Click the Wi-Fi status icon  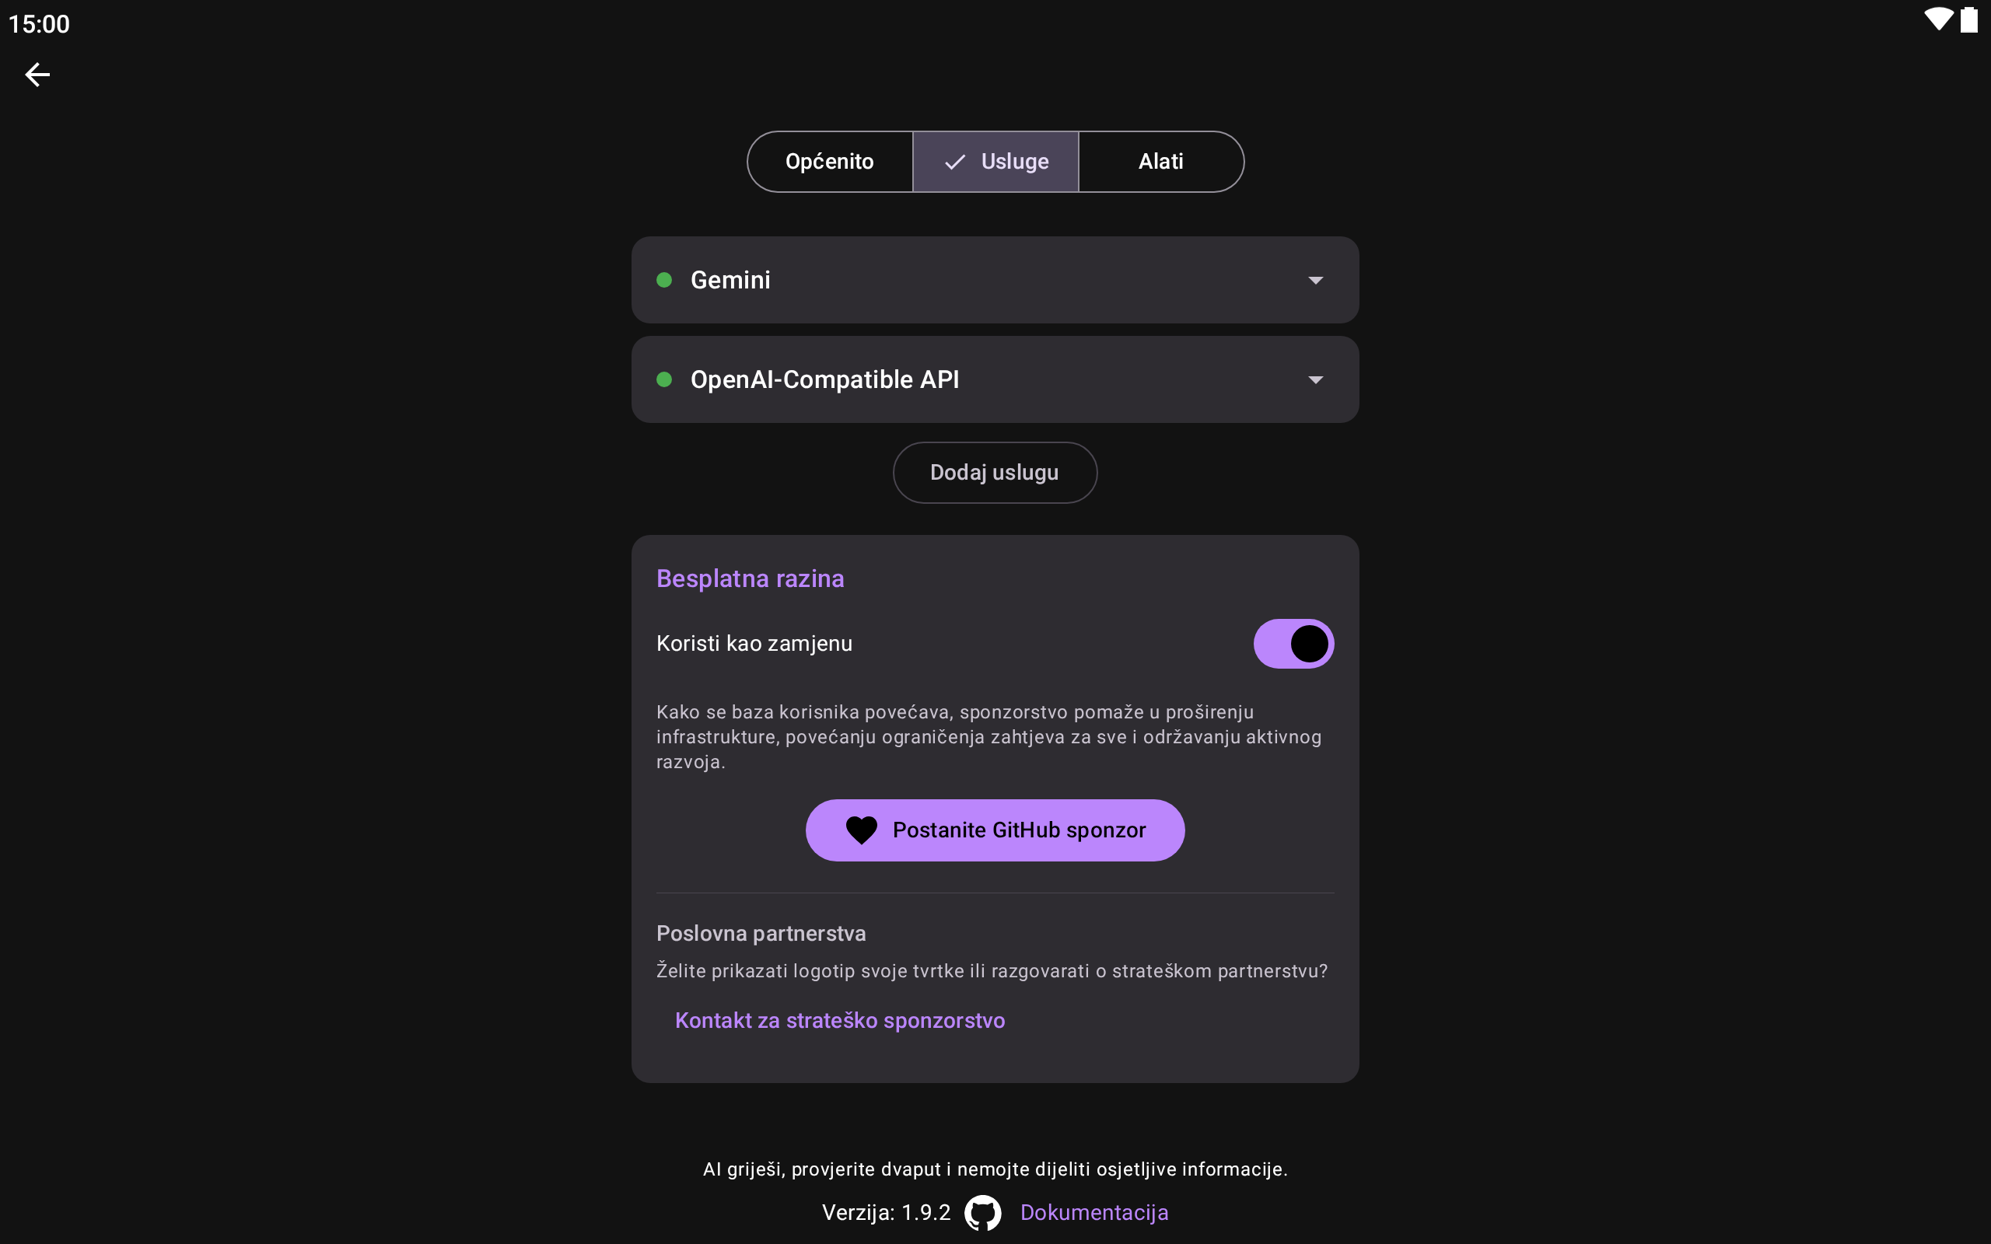click(x=1937, y=19)
